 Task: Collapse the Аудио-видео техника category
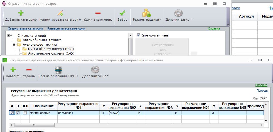pyautogui.click(x=14, y=44)
